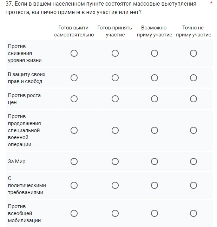
Task: Mark 'Возможно приму участие' for 'Против снижения уровня жизни'
Action: (154, 53)
